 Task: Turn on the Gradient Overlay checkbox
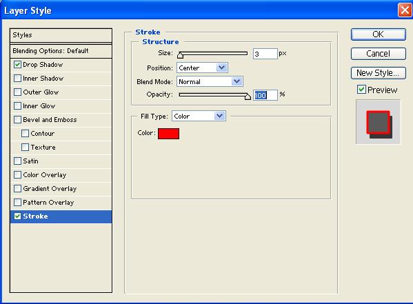pos(17,188)
